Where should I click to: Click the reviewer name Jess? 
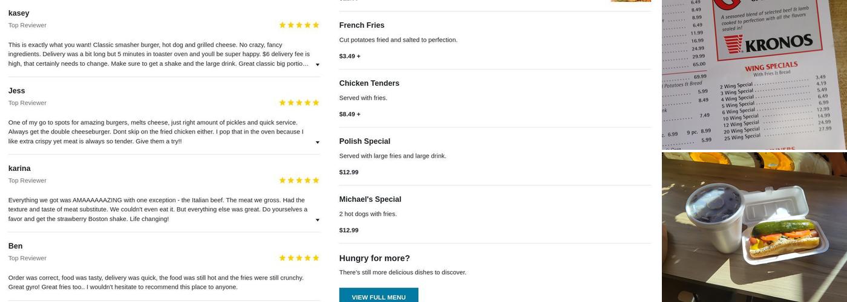coord(16,91)
